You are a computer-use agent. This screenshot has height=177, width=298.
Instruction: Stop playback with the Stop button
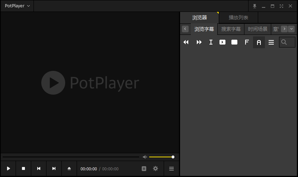point(23,168)
